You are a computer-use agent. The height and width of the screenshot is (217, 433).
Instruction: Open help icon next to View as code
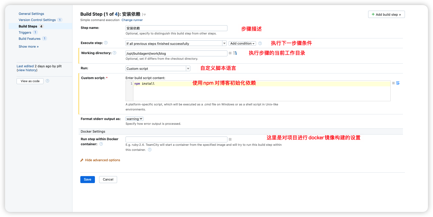point(47,81)
